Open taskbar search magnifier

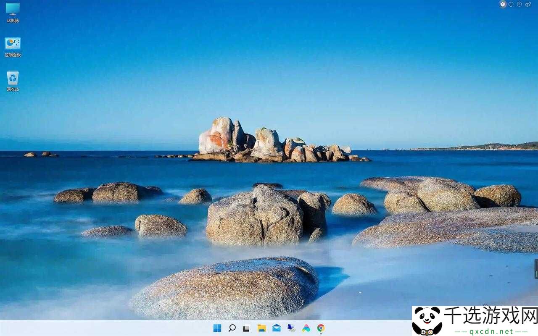point(232,328)
